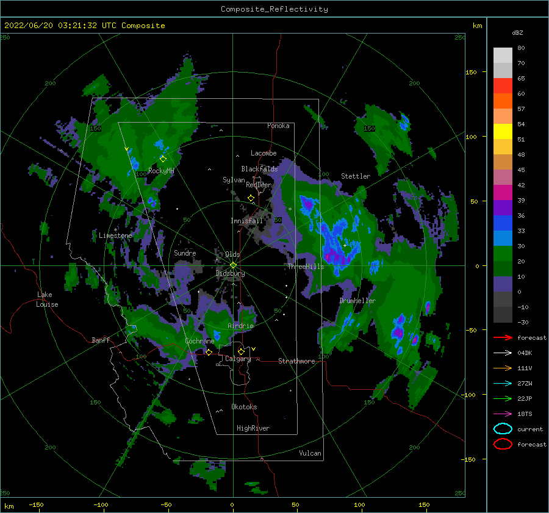Click the yellow 150 km tick on right axis

point(471,72)
